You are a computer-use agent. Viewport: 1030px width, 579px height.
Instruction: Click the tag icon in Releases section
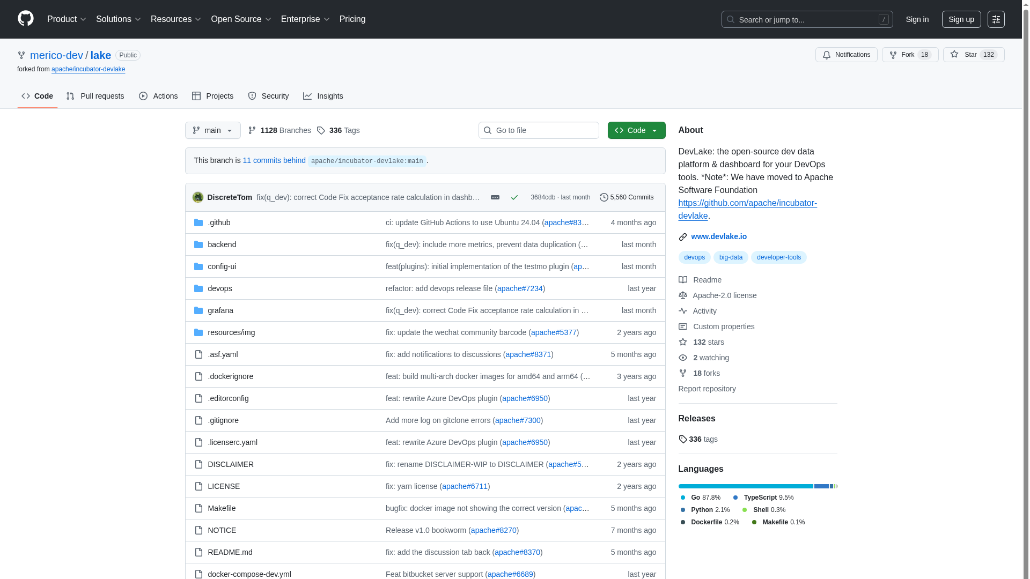(683, 439)
